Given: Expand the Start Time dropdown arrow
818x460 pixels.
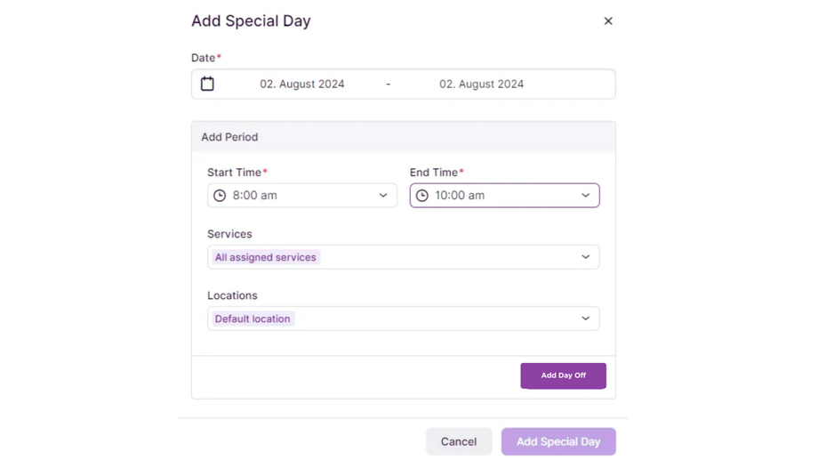Looking at the screenshot, I should click(383, 196).
